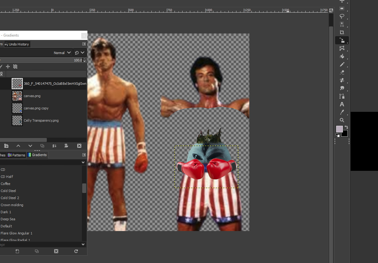This screenshot has width=378, height=263.
Task: Click zoom-to-fit icon at ruler corner
Action: pyautogui.click(x=331, y=10)
